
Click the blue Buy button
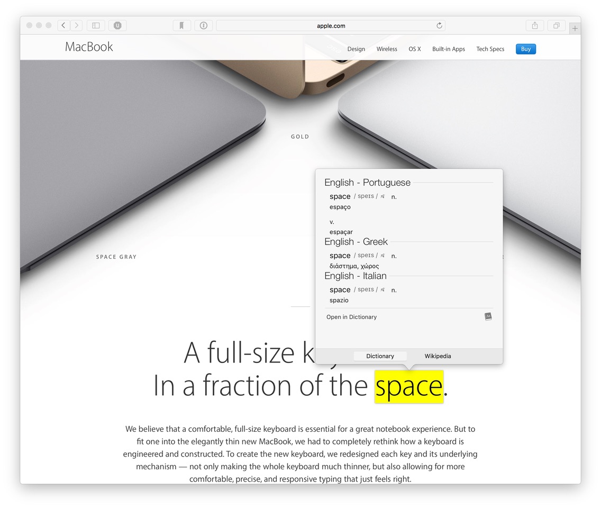click(x=526, y=49)
